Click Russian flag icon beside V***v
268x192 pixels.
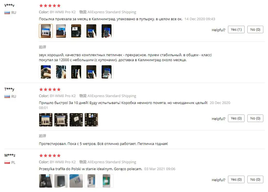(7, 12)
